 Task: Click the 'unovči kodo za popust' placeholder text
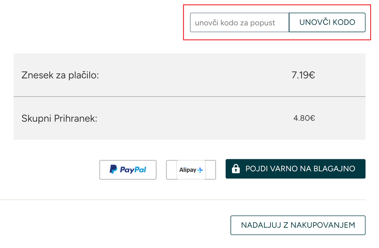(x=235, y=23)
